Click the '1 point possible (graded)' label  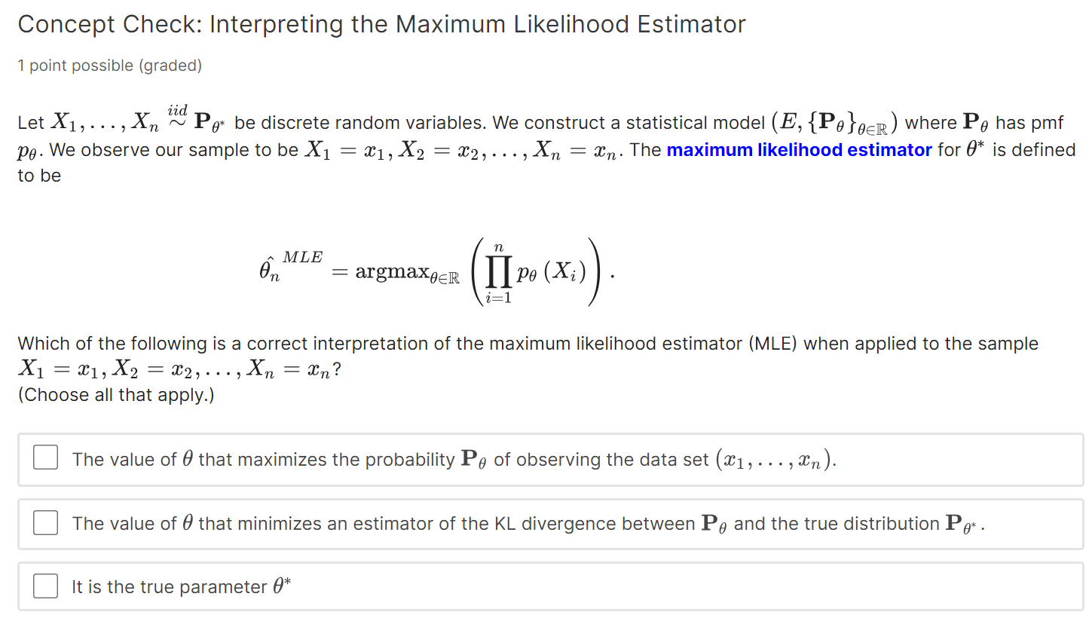coord(109,66)
